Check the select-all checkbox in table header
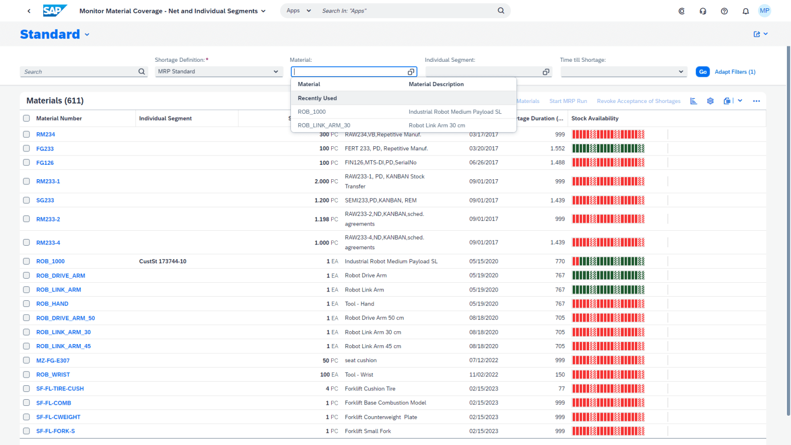The image size is (791, 445). click(x=26, y=118)
